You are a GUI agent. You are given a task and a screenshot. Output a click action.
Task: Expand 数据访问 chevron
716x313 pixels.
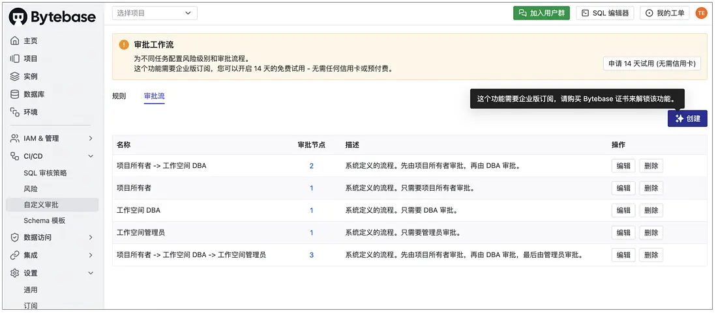point(91,238)
